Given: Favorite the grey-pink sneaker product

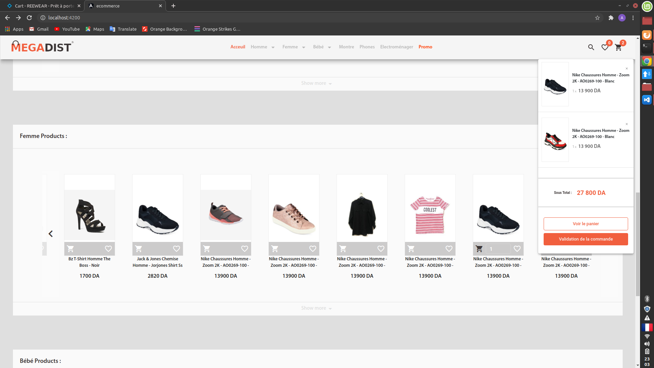Looking at the screenshot, I should (x=245, y=249).
